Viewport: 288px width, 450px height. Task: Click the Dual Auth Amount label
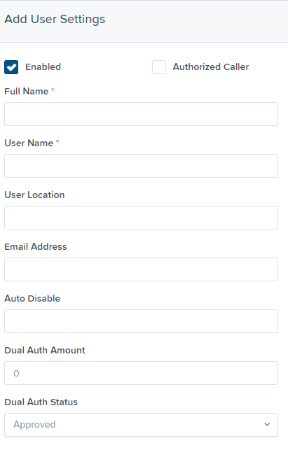45,350
